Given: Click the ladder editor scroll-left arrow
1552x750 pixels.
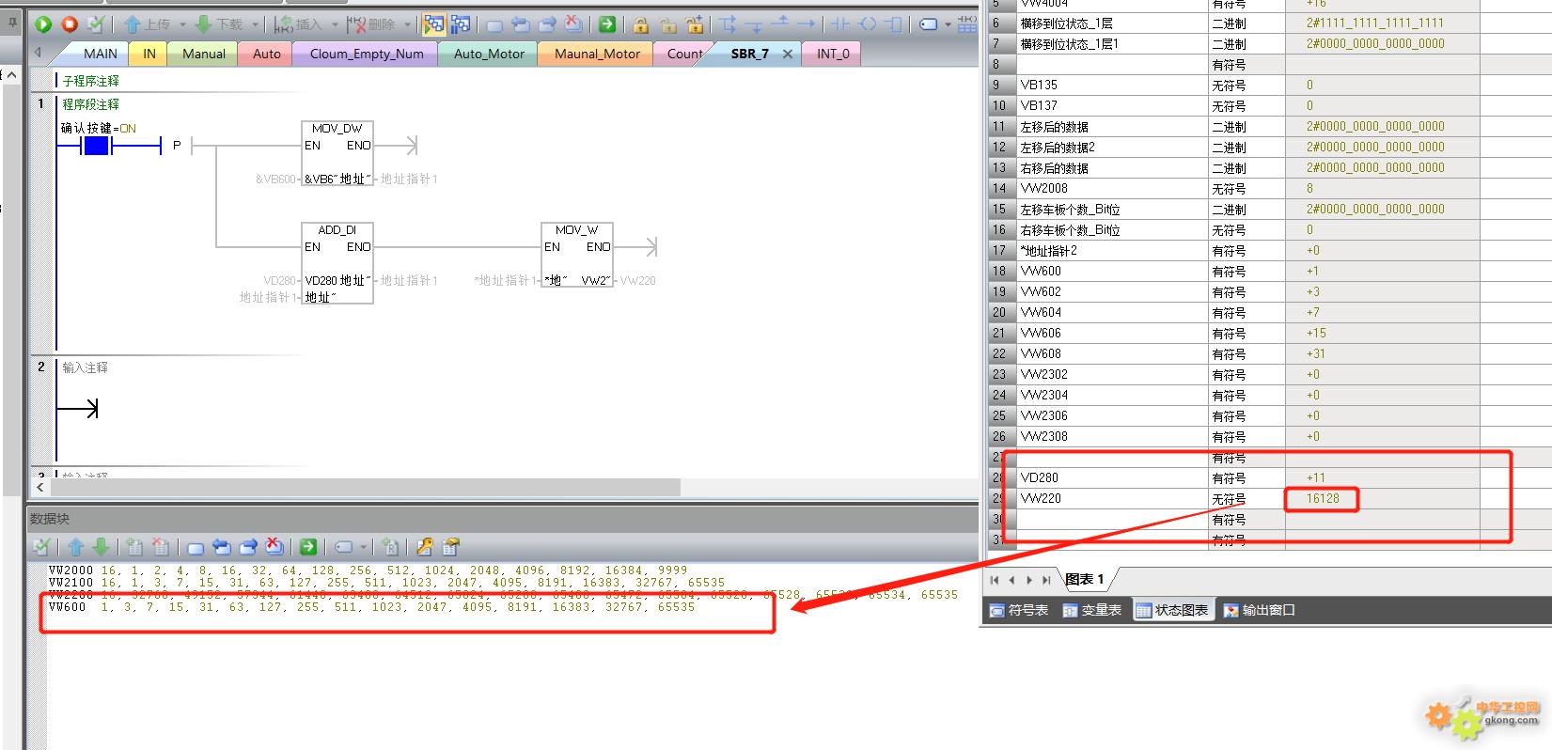Looking at the screenshot, I should click(39, 487).
